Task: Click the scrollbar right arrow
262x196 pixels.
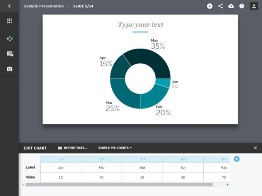Action: pos(228,184)
